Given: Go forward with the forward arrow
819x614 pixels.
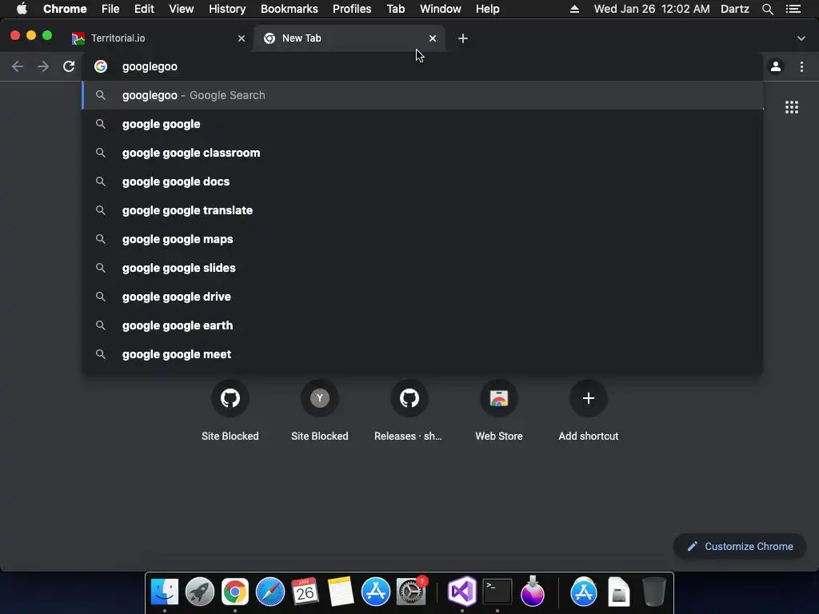Looking at the screenshot, I should [x=43, y=66].
